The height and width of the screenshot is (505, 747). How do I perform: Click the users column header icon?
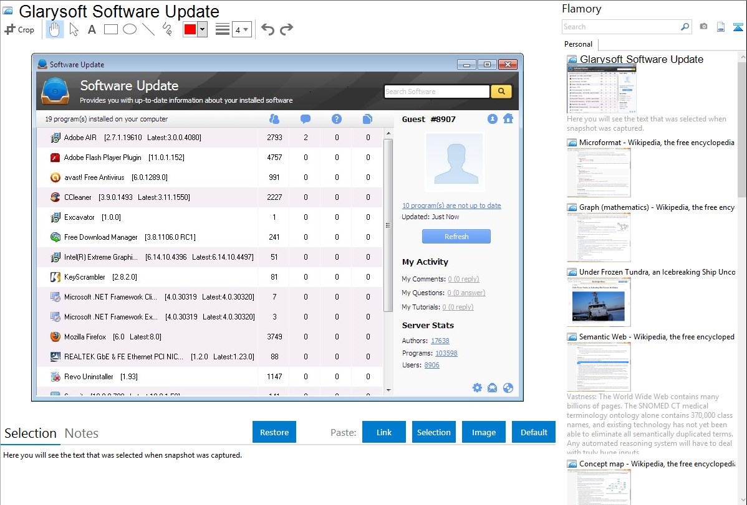click(x=274, y=119)
